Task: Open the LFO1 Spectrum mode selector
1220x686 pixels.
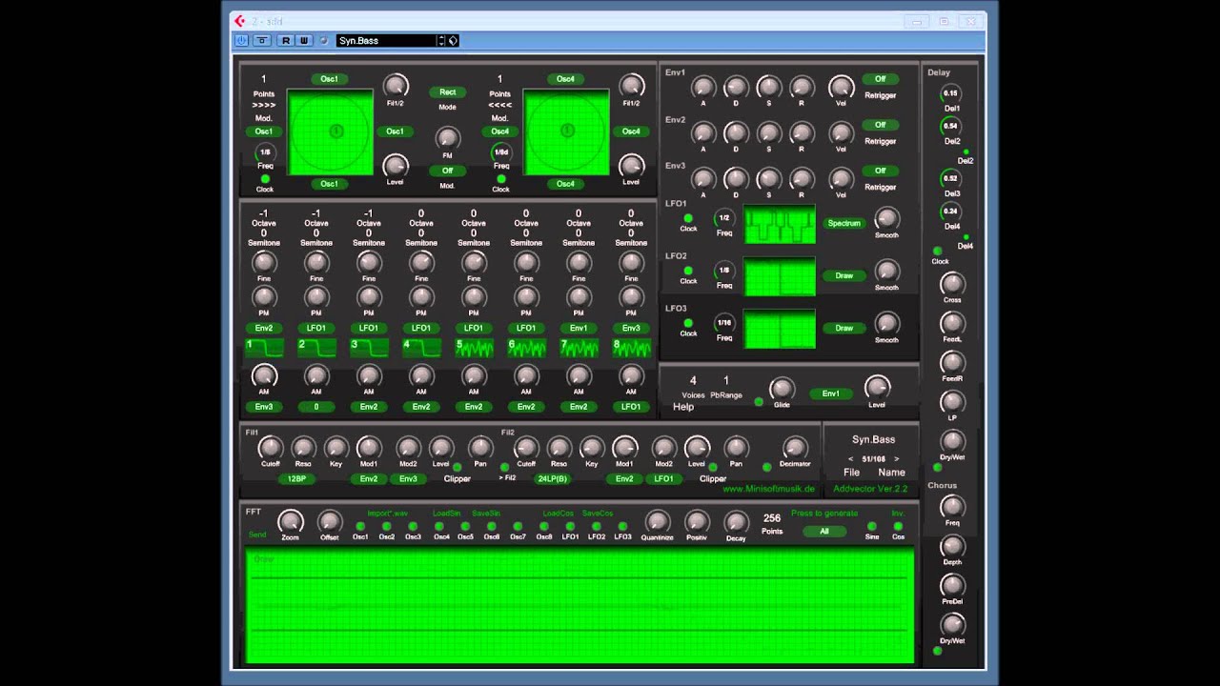Action: pyautogui.click(x=844, y=223)
